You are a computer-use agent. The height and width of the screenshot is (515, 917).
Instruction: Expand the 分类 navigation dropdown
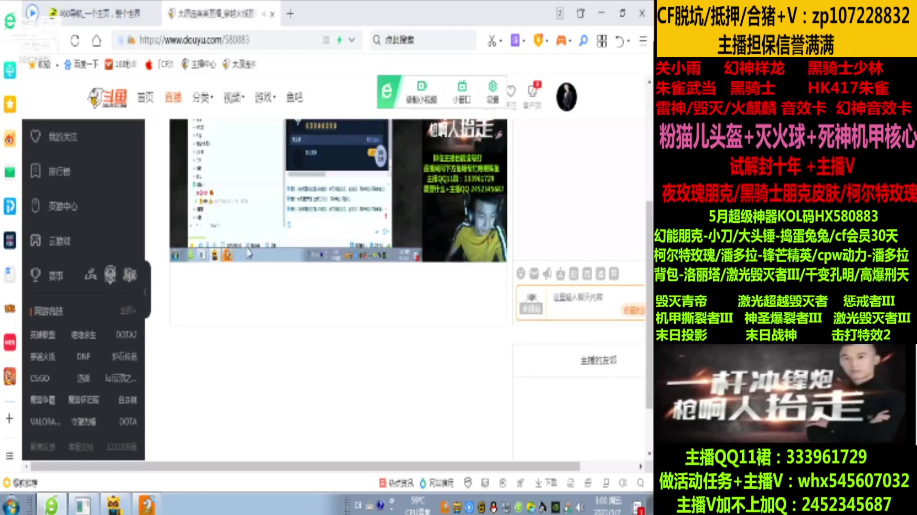[203, 98]
